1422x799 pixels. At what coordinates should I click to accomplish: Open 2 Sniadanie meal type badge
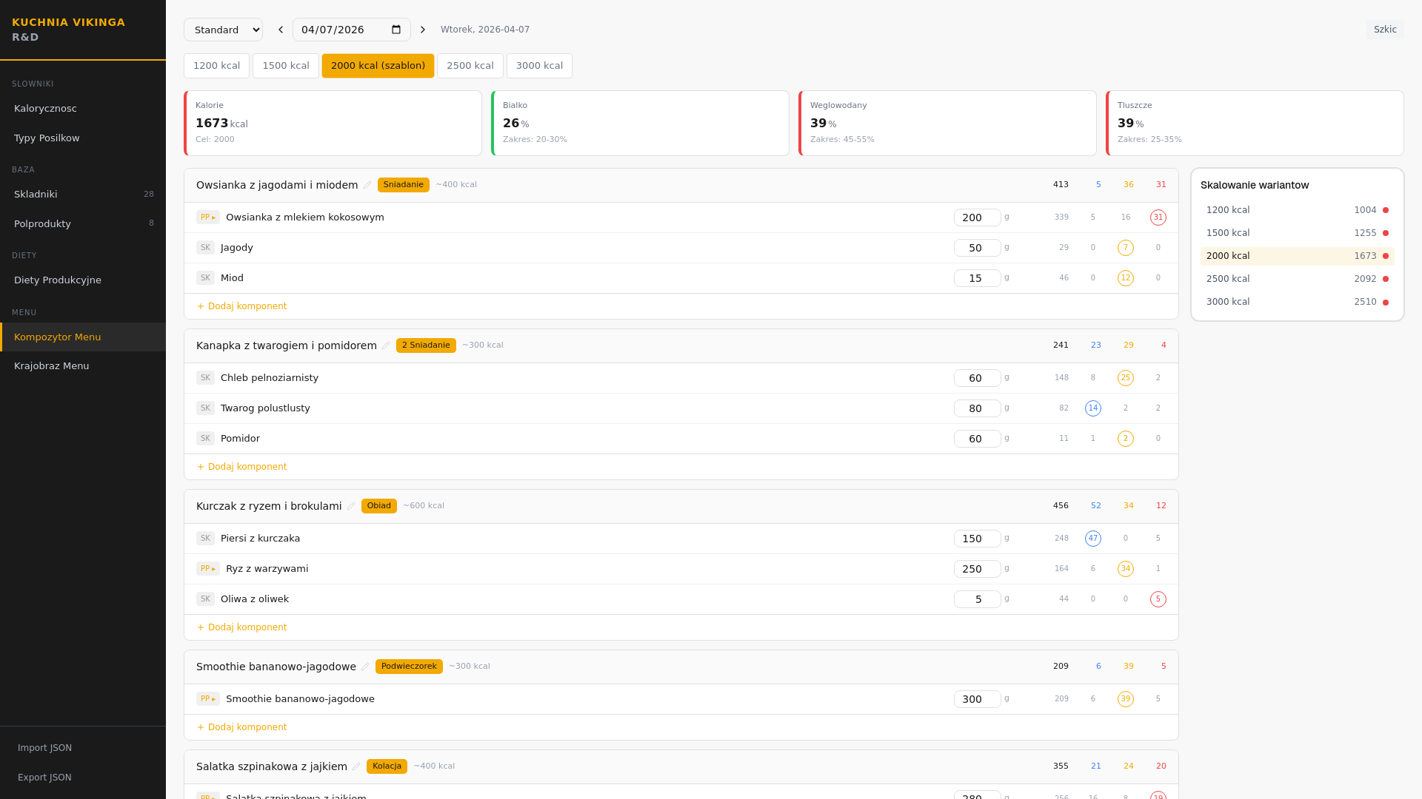pyautogui.click(x=426, y=345)
